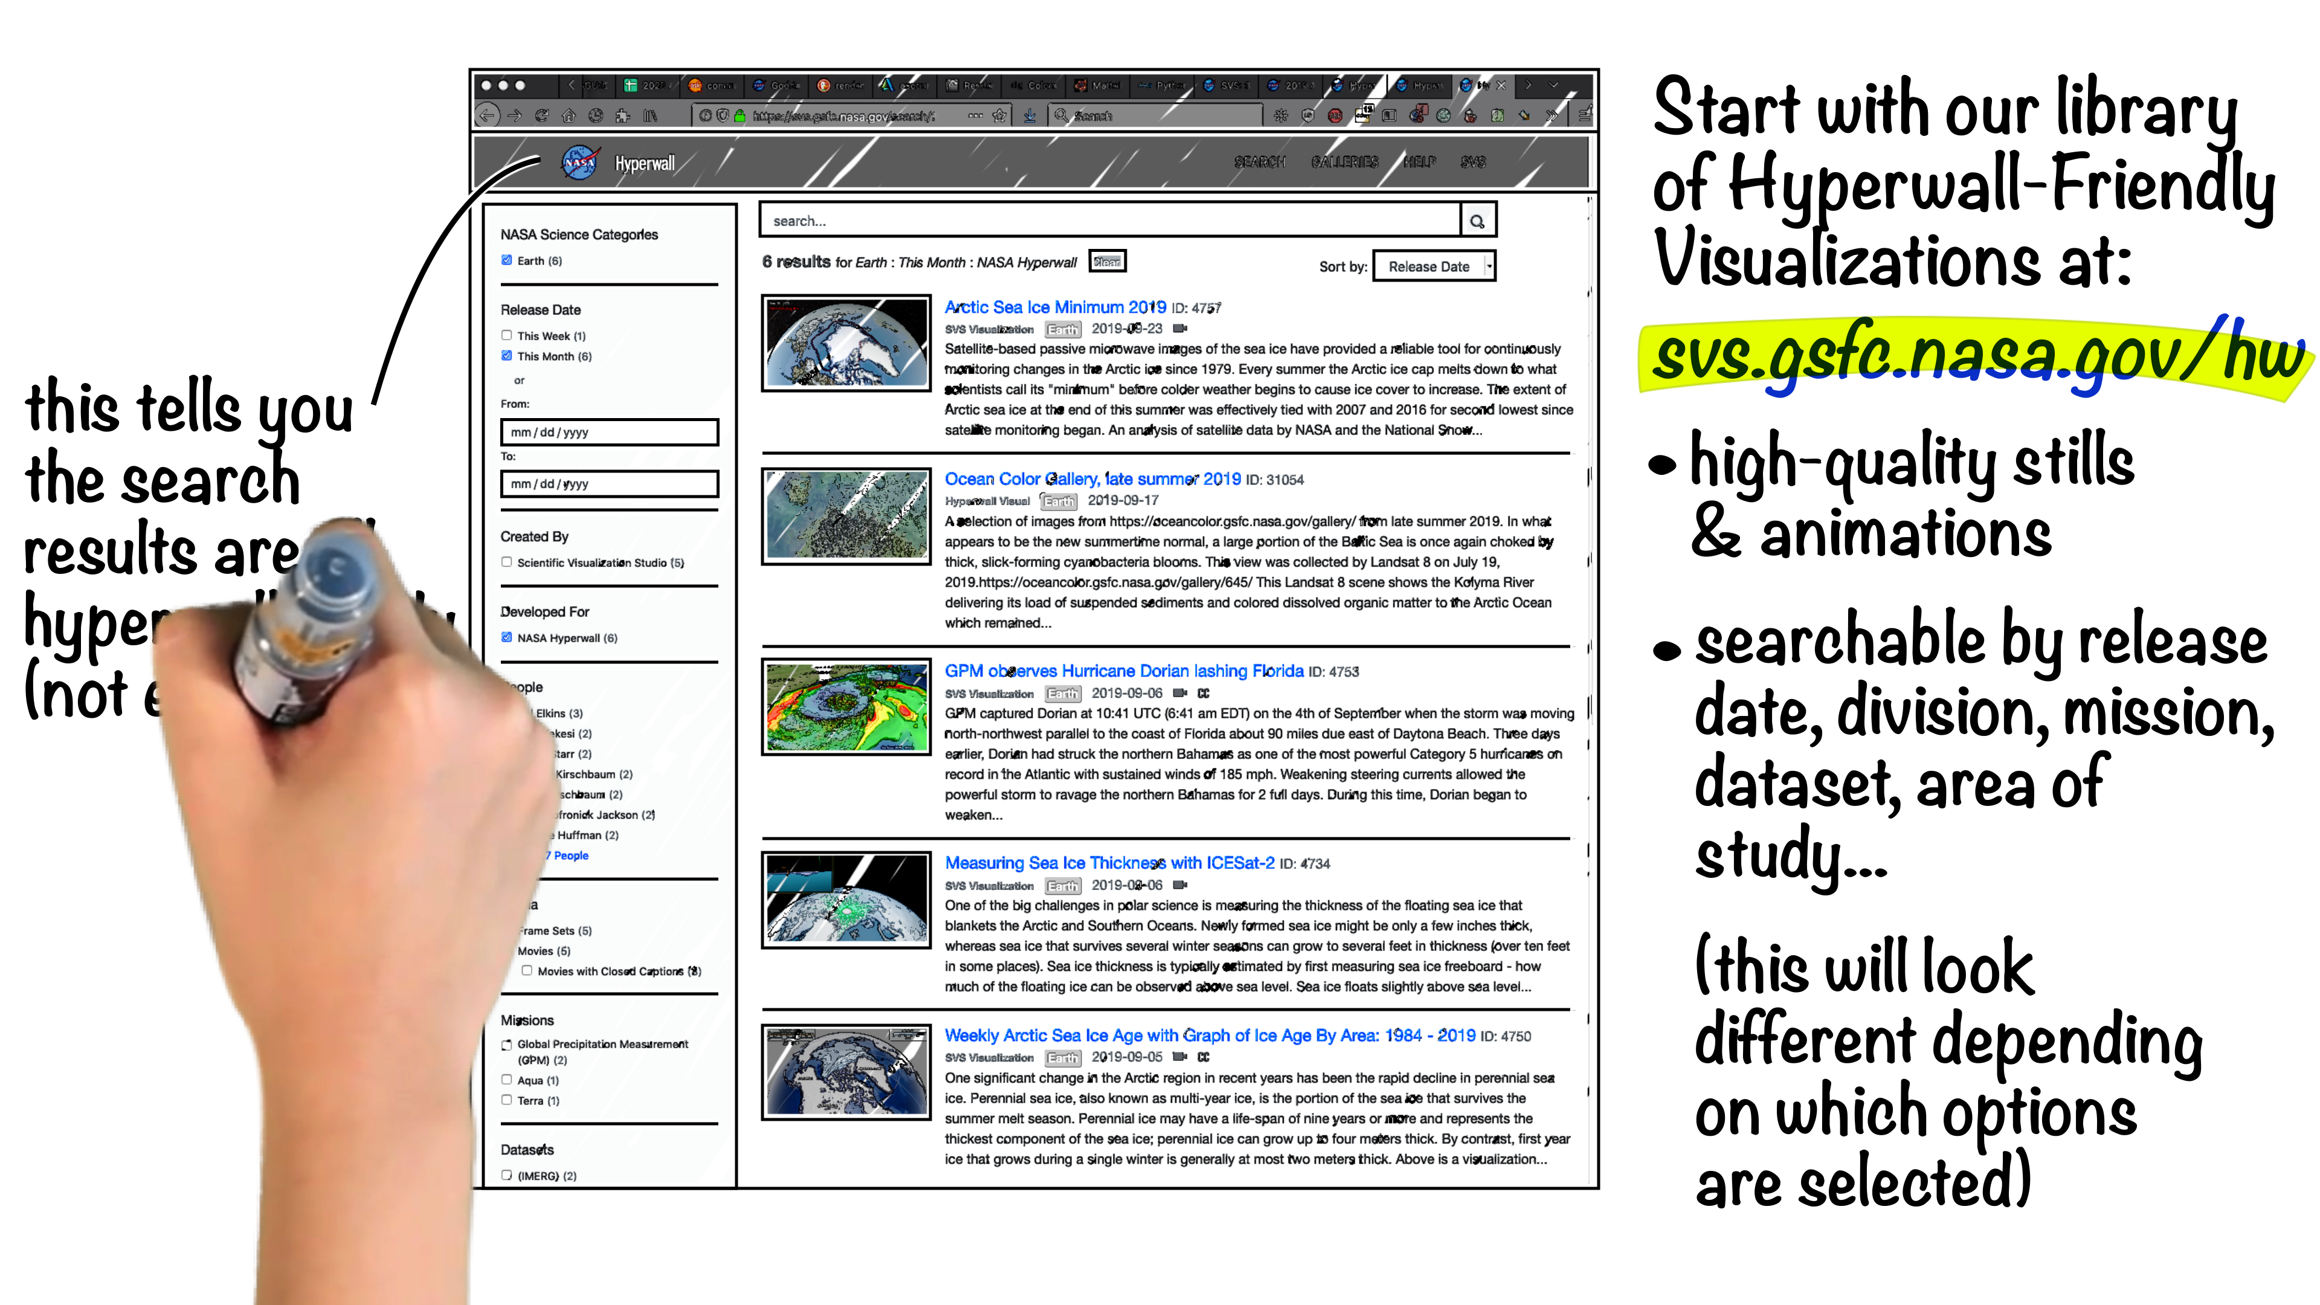
Task: Open 'Weekly Arctic Sea Ice Age' result link
Action: click(1210, 1036)
